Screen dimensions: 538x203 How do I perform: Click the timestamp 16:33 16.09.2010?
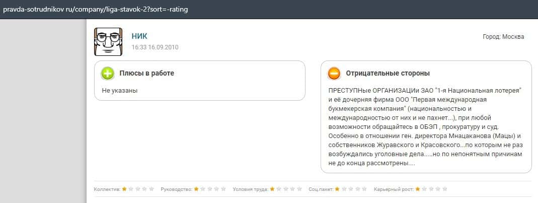pyautogui.click(x=155, y=47)
